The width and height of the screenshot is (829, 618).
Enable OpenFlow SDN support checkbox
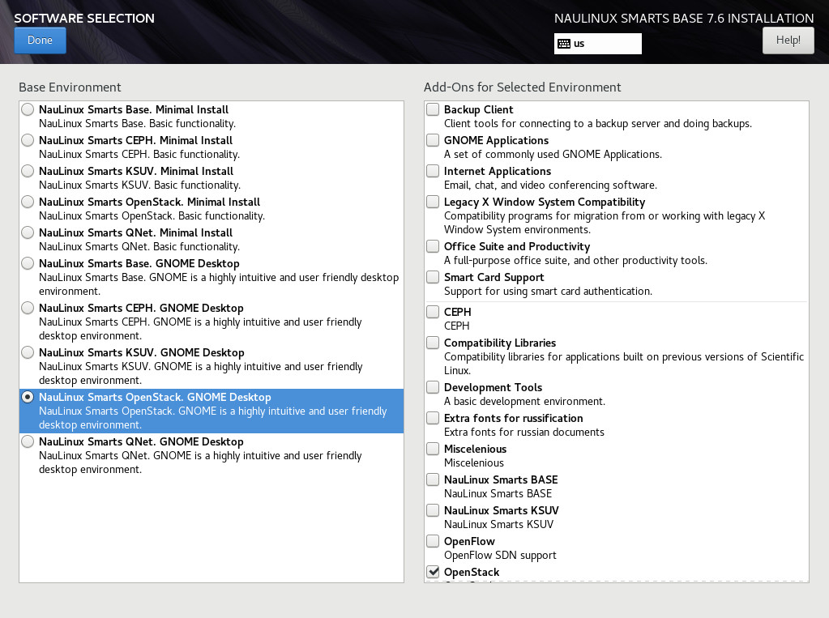(x=434, y=541)
